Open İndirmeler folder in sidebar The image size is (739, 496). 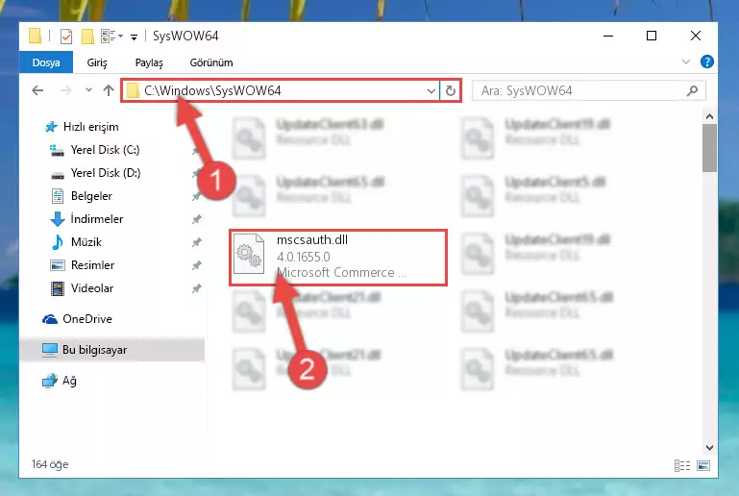(97, 219)
